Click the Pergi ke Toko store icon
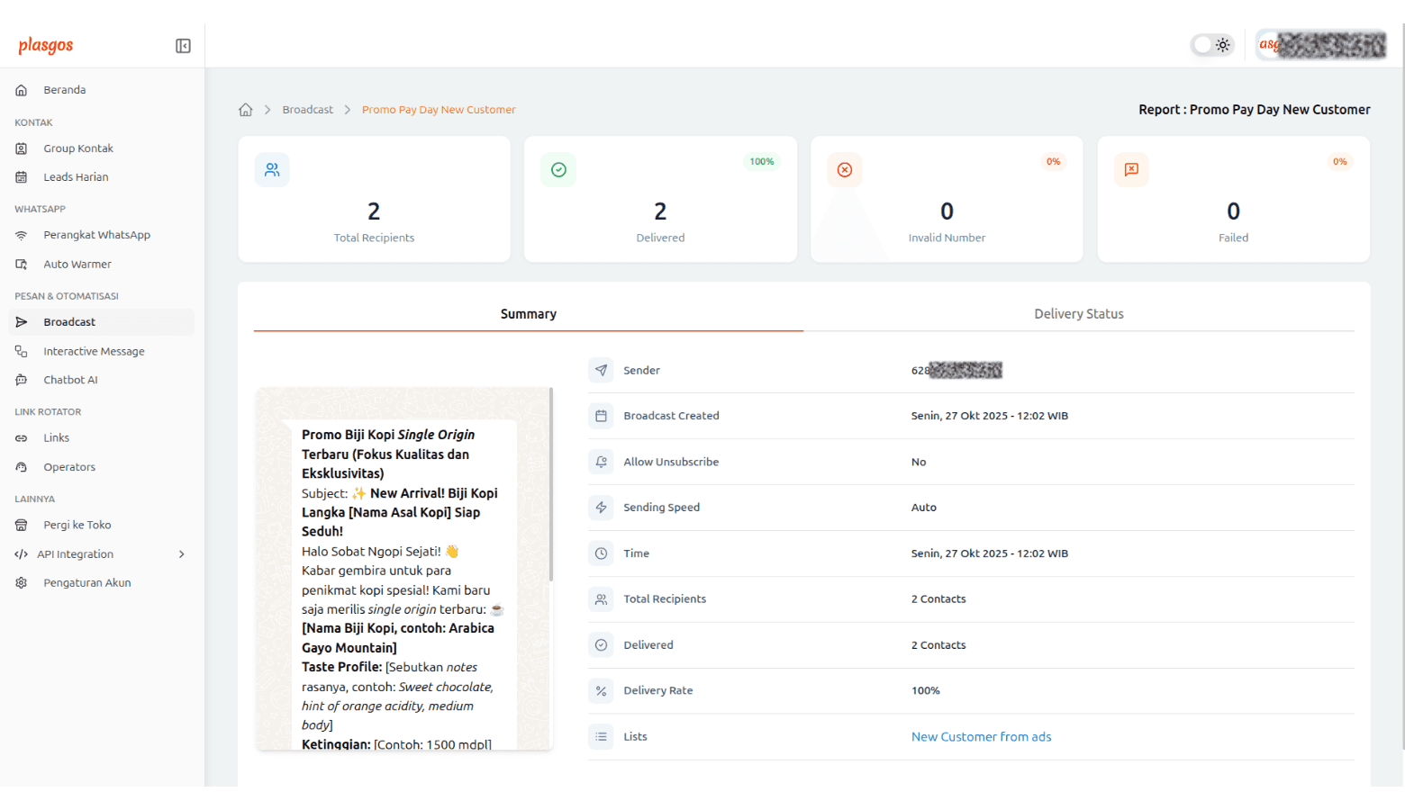 (x=22, y=525)
